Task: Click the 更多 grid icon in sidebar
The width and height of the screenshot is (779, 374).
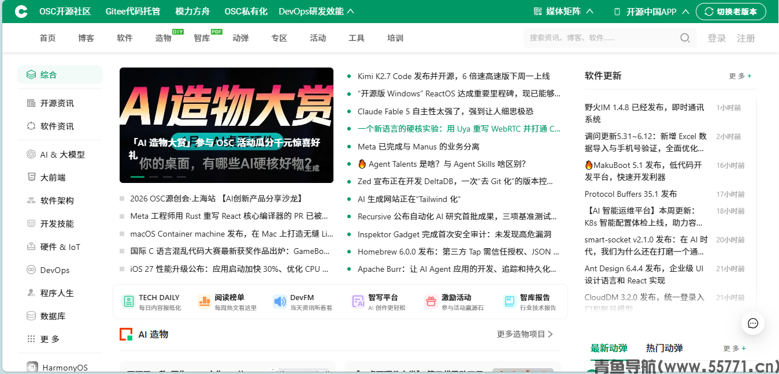Action: pos(31,339)
